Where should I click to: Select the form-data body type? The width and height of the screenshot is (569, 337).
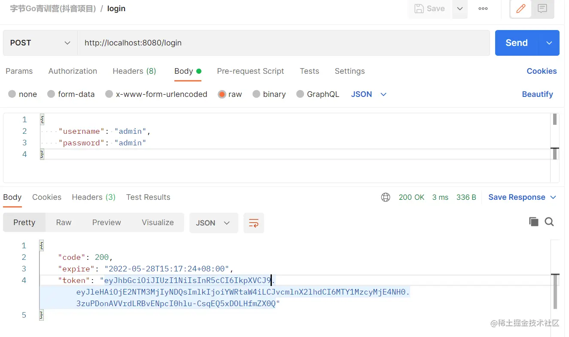[x=71, y=94]
